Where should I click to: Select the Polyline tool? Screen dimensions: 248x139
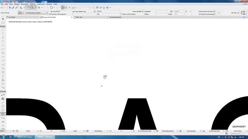[x=3, y=110]
